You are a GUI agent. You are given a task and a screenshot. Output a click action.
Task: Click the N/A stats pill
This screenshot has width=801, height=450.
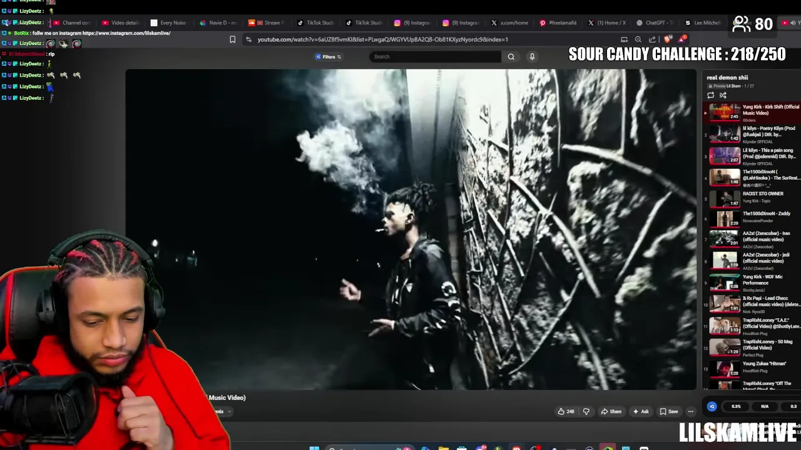[x=765, y=407]
